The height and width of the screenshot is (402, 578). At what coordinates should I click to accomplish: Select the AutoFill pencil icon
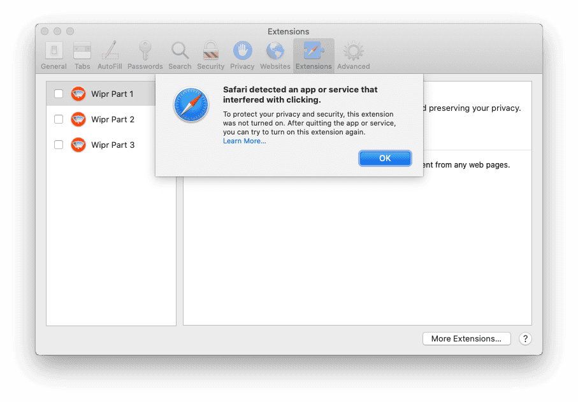[x=110, y=50]
